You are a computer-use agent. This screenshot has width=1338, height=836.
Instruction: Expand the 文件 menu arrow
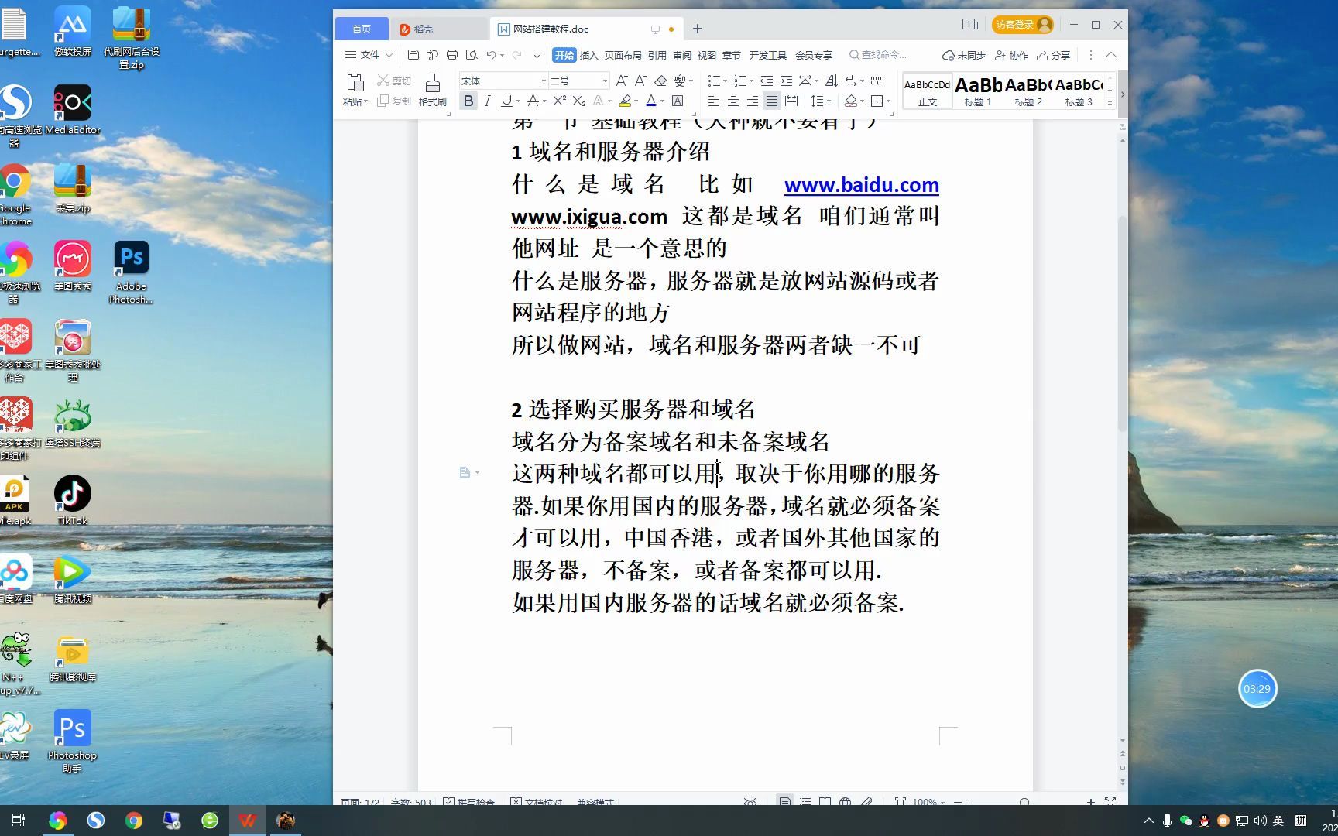tap(389, 55)
